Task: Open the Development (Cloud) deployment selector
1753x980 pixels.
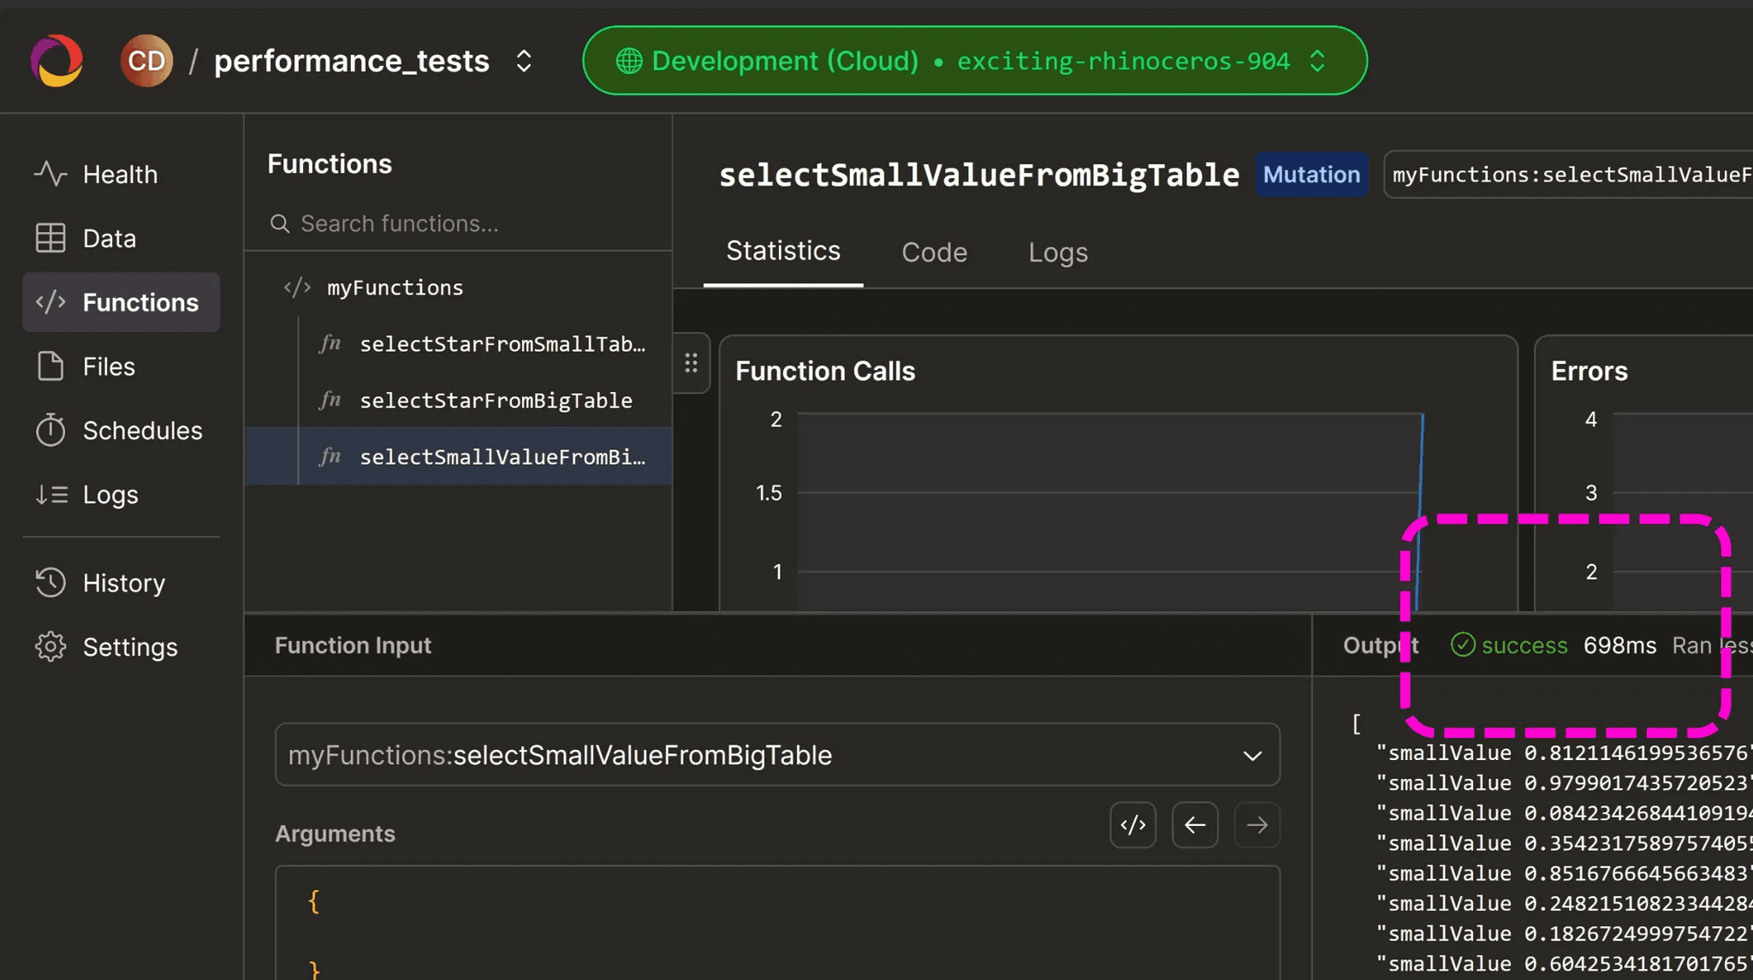Action: pos(974,61)
